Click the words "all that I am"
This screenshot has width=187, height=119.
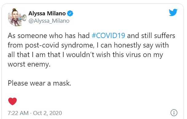(26, 55)
